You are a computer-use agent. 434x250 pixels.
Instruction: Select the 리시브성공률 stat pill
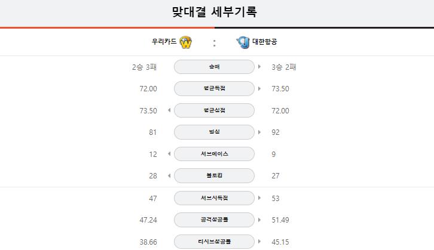tap(214, 242)
